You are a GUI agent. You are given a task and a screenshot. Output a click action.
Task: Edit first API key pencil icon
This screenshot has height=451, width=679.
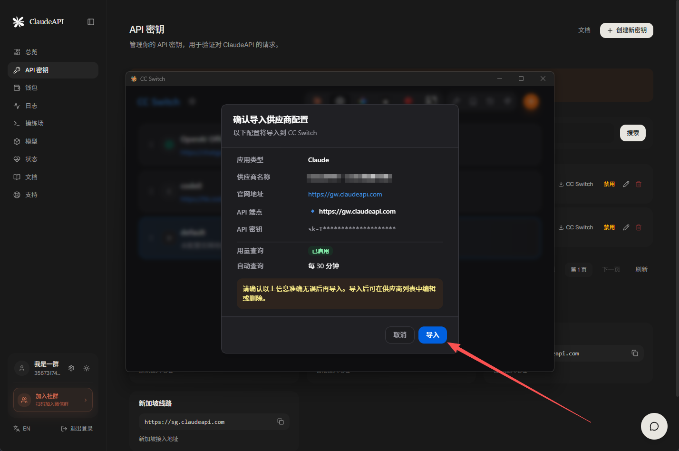pyautogui.click(x=626, y=184)
